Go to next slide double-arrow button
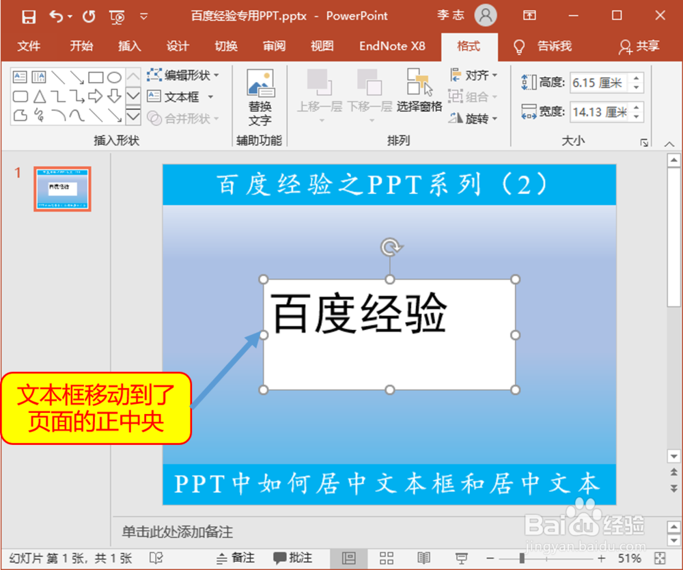683x570 pixels. point(674,489)
